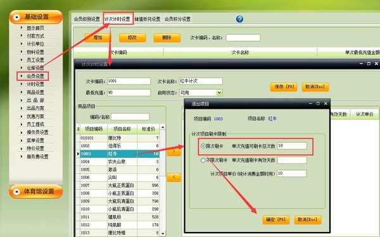
Task: Switch to the 会员级别设置 tab
Action: pyautogui.click(x=87, y=19)
